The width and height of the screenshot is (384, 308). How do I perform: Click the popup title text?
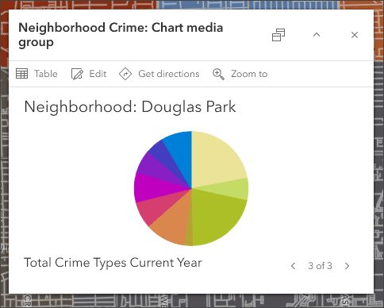click(x=121, y=35)
